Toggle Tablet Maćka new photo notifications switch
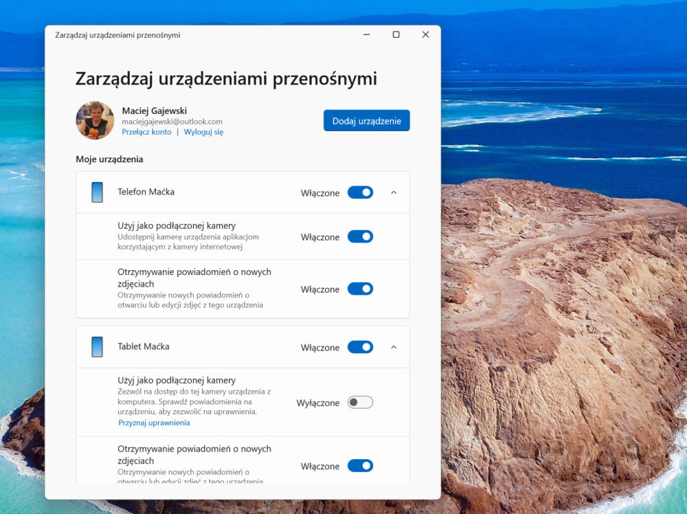This screenshot has width=687, height=514. click(360, 465)
